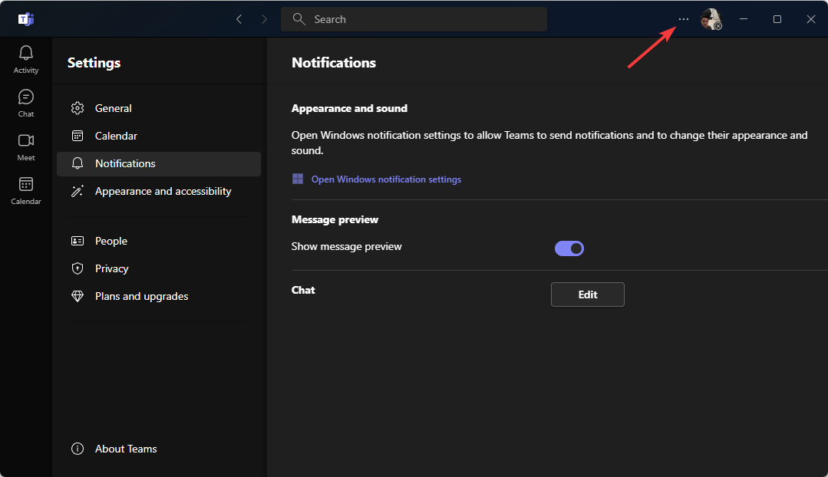Screen dimensions: 828x477
Task: Minimize the Teams window
Action: point(743,19)
